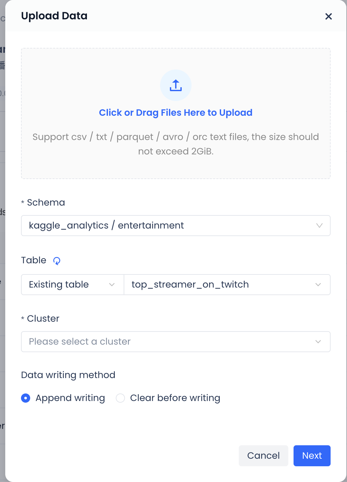Screen dimensions: 347x482
Task: Refresh the table list icon
Action: (x=57, y=261)
